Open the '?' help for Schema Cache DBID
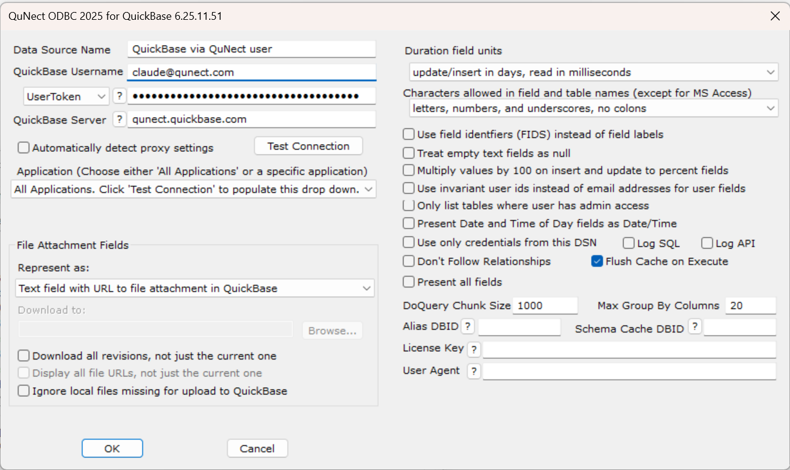Viewport: 790px width, 470px height. coord(694,327)
